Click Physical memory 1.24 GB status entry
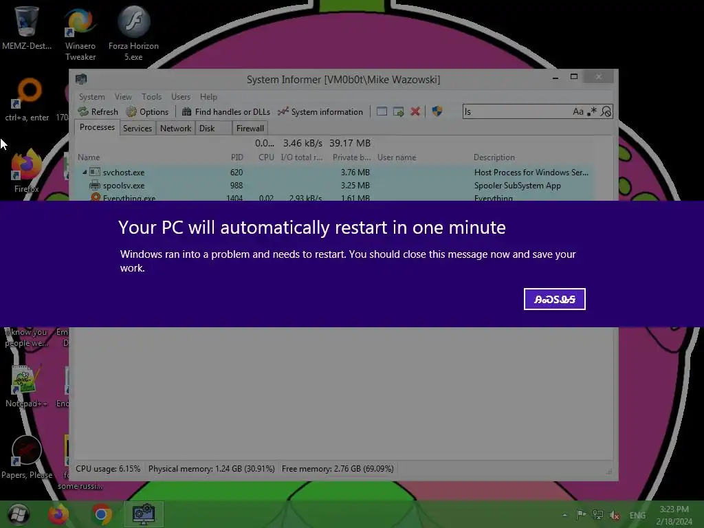Screen dimensions: 704x528 pyautogui.click(x=212, y=469)
